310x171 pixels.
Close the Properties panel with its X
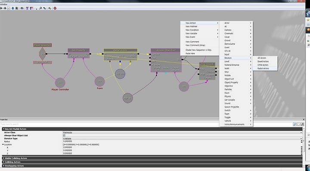click(304, 119)
